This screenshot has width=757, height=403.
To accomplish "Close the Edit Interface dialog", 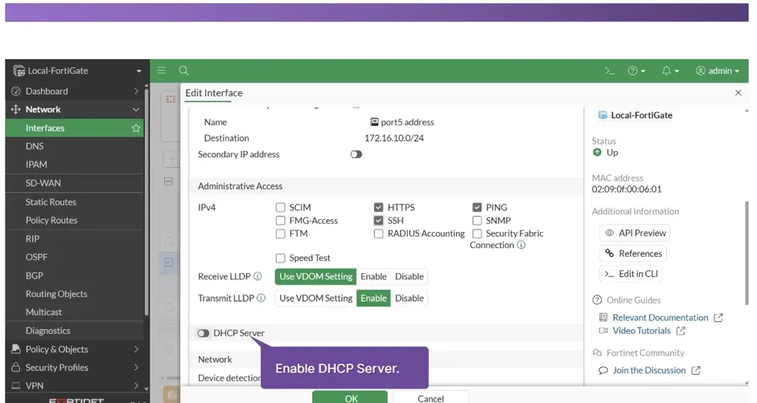I will tap(738, 92).
